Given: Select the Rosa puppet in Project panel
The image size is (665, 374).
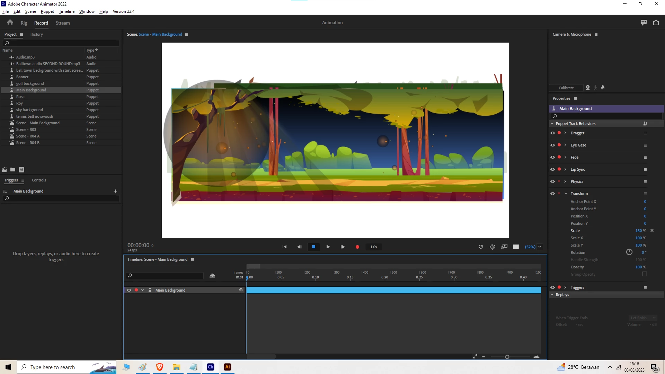Looking at the screenshot, I should [20, 97].
